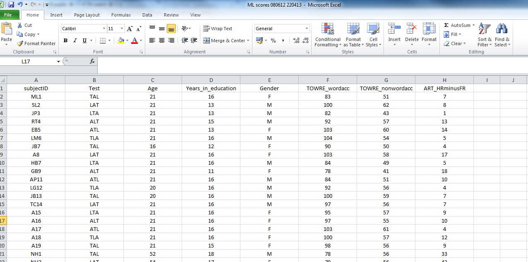The height and width of the screenshot is (262, 528).
Task: Open the Calibri font name dropdown
Action: pos(104,29)
